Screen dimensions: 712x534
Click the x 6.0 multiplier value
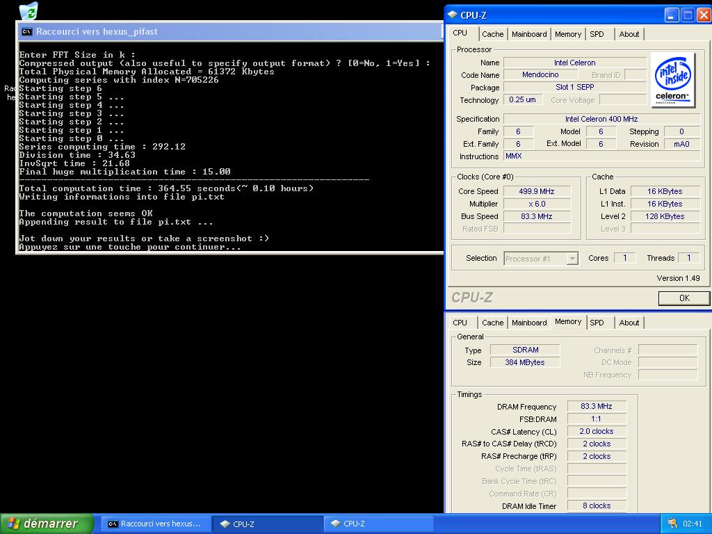coord(537,204)
